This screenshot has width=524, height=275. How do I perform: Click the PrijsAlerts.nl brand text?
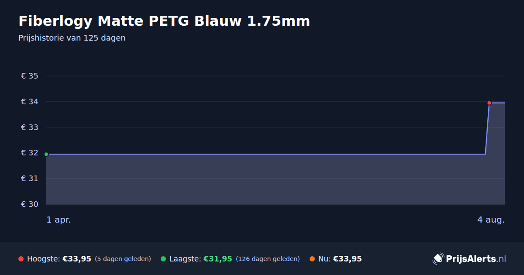(x=476, y=258)
